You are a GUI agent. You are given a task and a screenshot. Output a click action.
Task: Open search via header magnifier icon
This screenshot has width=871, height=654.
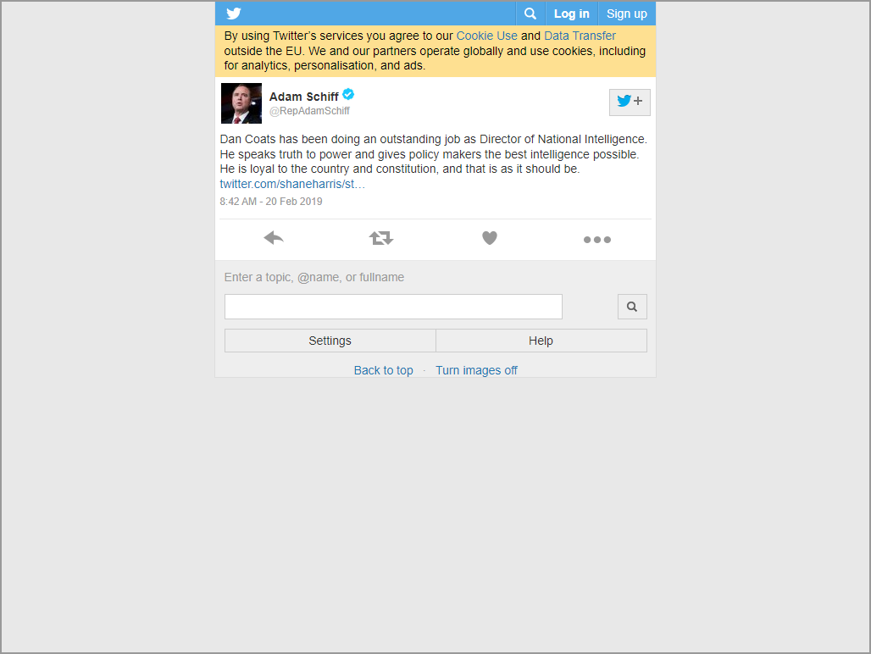point(530,14)
